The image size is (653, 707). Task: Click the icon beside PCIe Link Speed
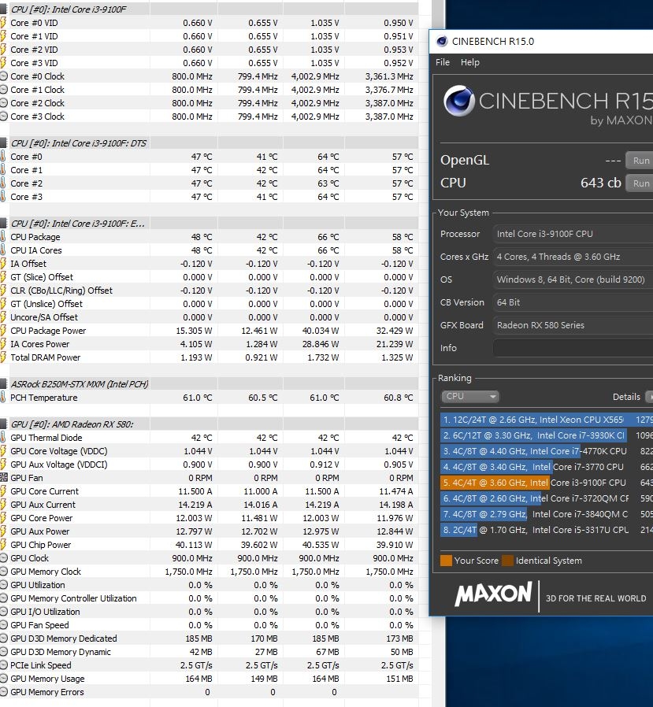coord(4,665)
